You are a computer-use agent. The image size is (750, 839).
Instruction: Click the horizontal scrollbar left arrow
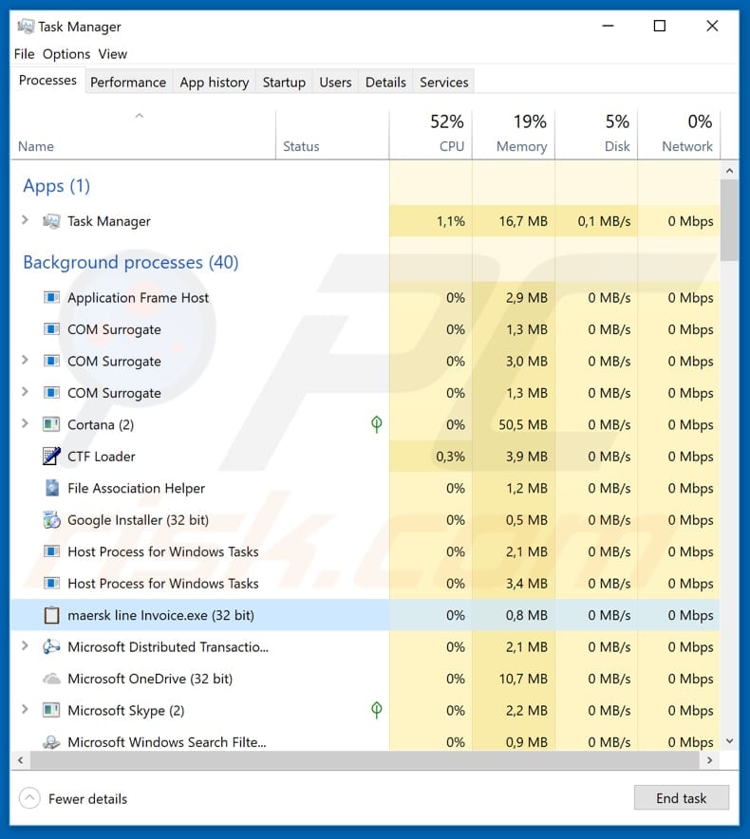[x=20, y=760]
